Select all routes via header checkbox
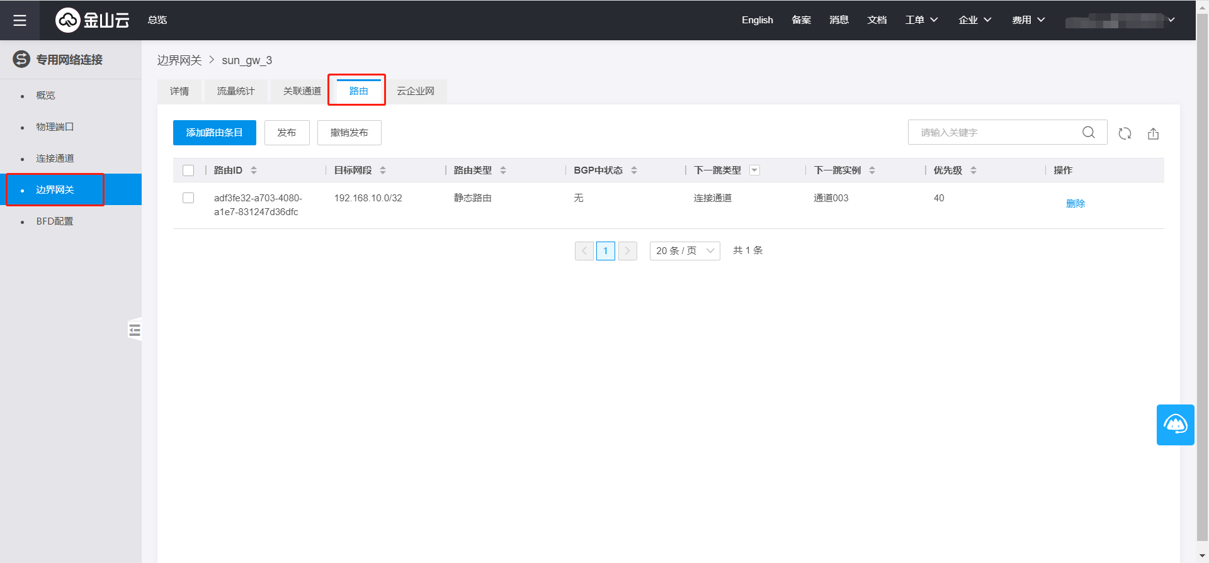This screenshot has height=563, width=1209. coord(188,170)
